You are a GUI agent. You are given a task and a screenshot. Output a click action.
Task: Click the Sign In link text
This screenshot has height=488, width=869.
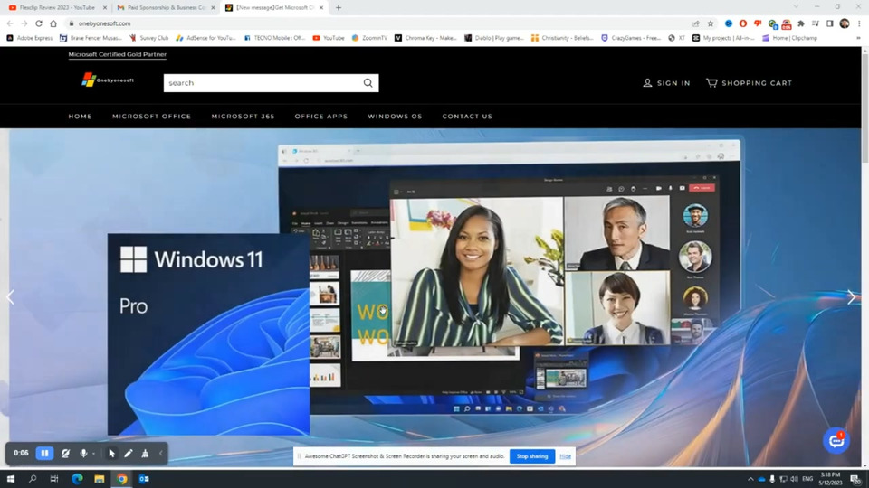pyautogui.click(x=673, y=83)
